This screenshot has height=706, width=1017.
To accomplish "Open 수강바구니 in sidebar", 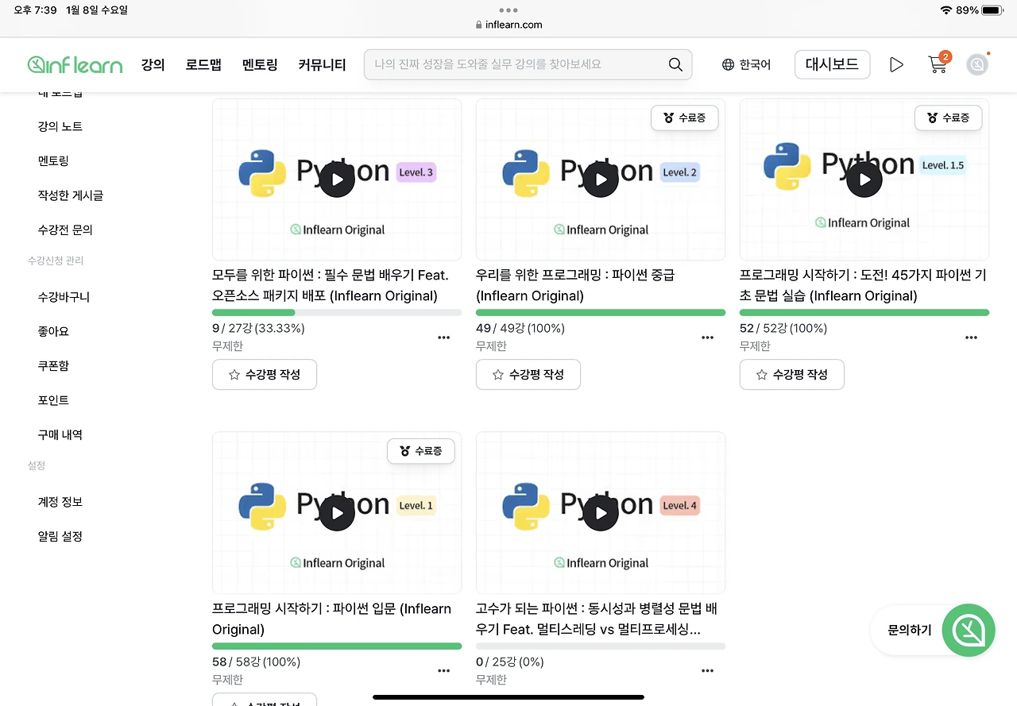I will (x=64, y=297).
